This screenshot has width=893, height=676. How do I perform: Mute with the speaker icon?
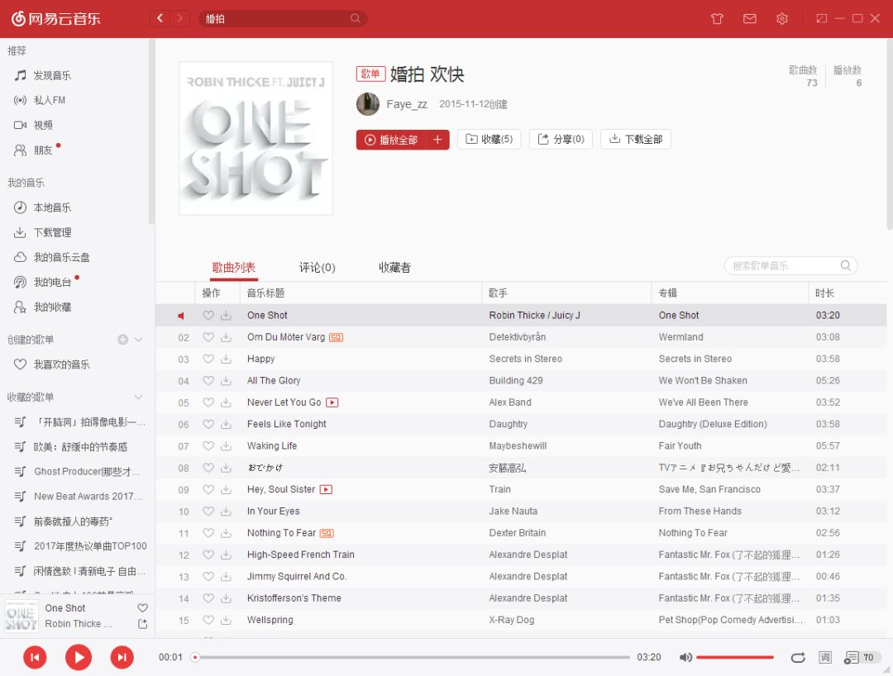click(685, 657)
